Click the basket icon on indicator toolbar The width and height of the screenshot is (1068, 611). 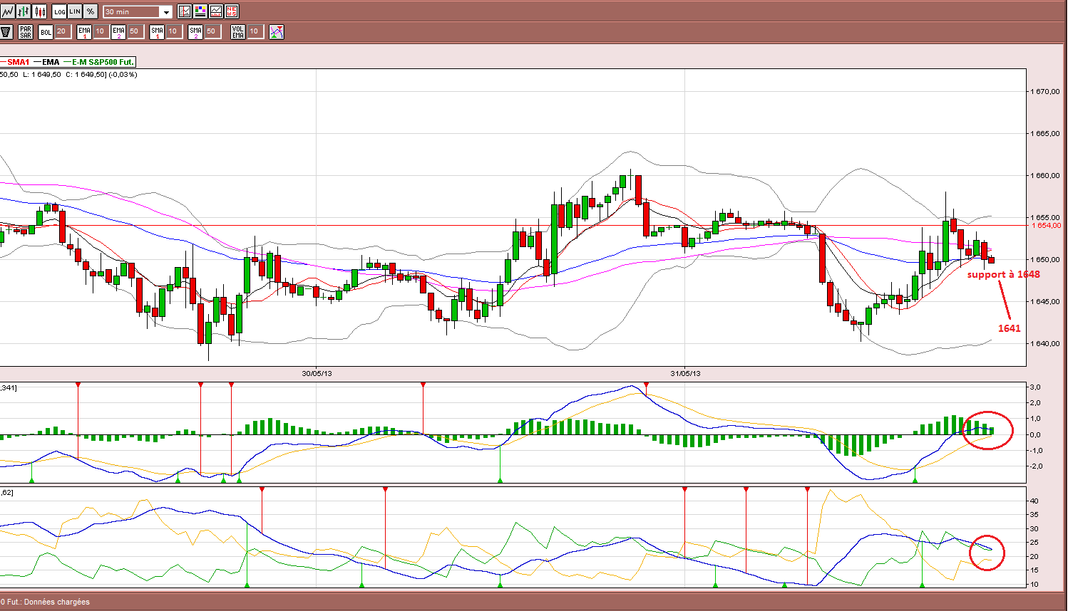point(6,31)
